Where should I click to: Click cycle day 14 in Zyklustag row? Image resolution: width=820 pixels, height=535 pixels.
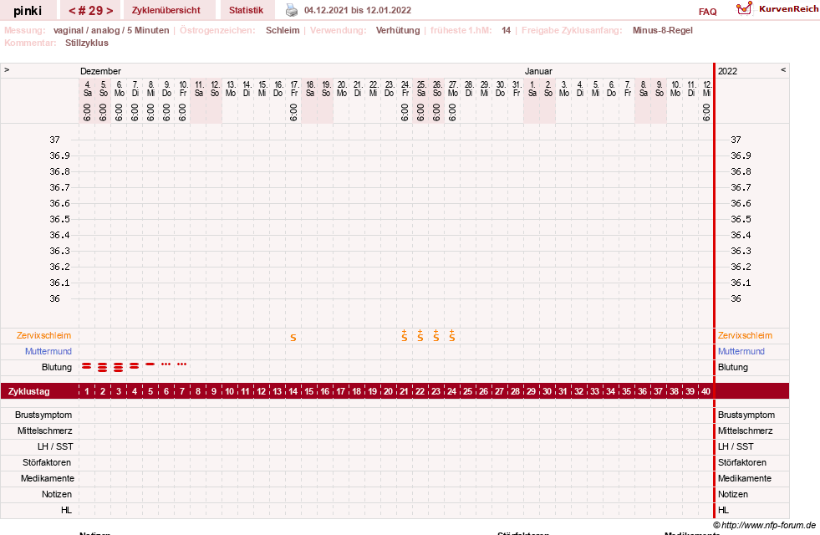point(293,391)
